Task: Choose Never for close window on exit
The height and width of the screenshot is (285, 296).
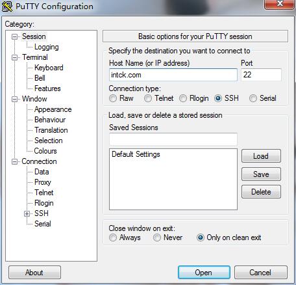Action: click(157, 238)
